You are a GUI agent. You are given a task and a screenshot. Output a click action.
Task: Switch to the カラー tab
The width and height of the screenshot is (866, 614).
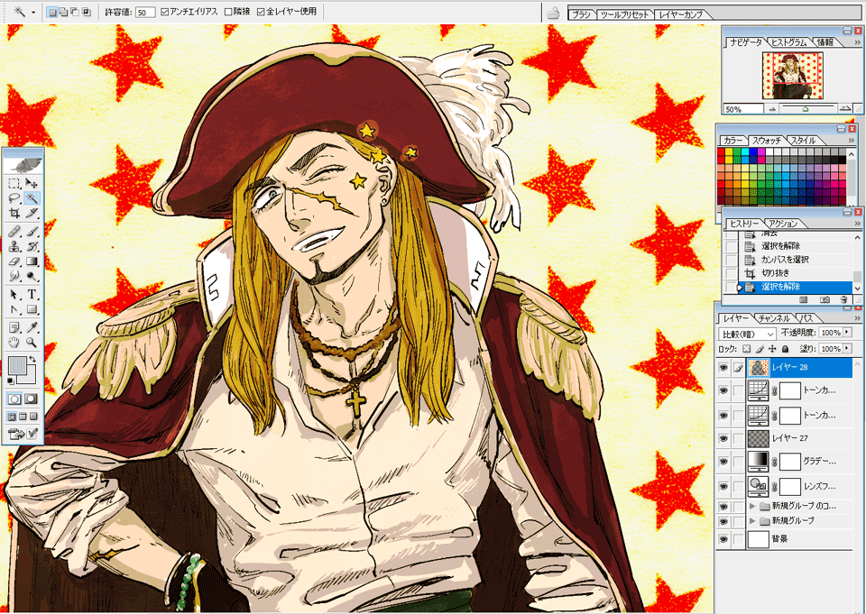click(x=732, y=141)
